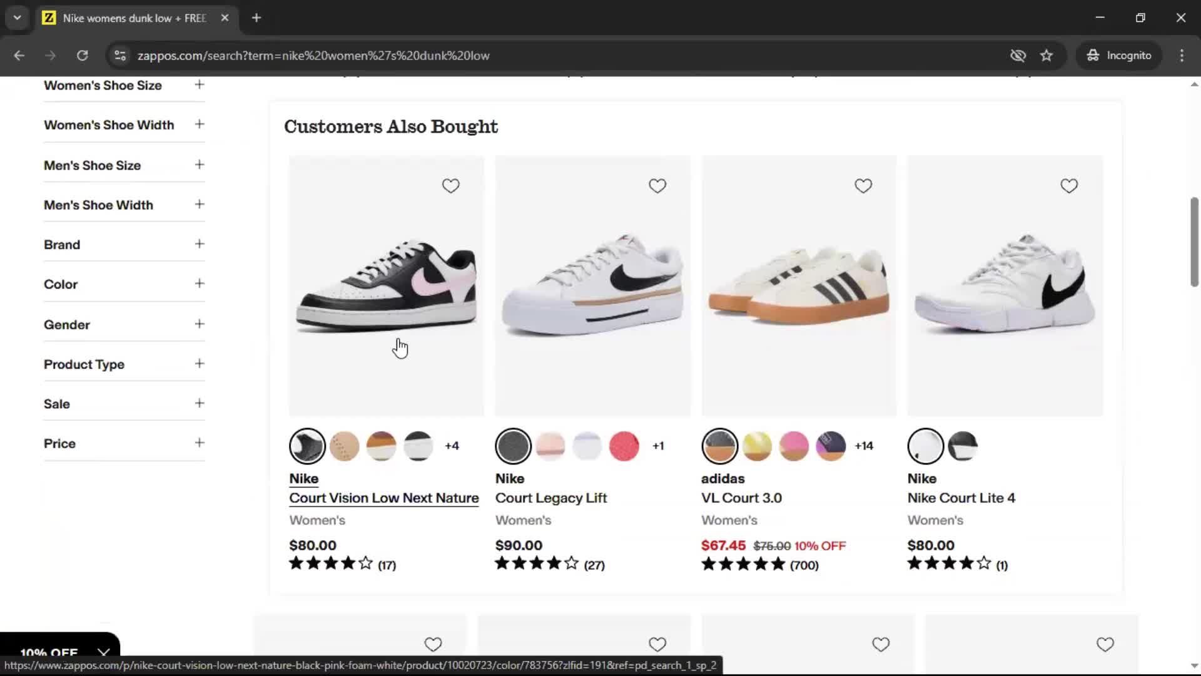This screenshot has height=676, width=1201.
Task: Reload the Zappos page
Action: pos(82,56)
